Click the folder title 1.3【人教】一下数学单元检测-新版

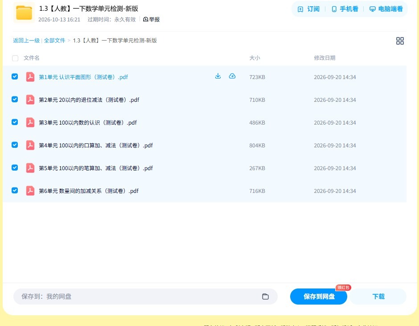click(88, 8)
